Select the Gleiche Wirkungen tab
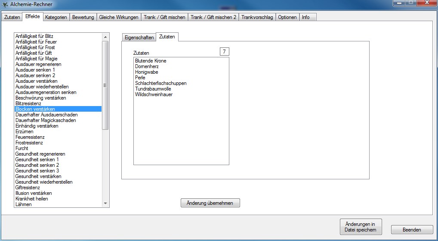The image size is (438, 241). [119, 17]
